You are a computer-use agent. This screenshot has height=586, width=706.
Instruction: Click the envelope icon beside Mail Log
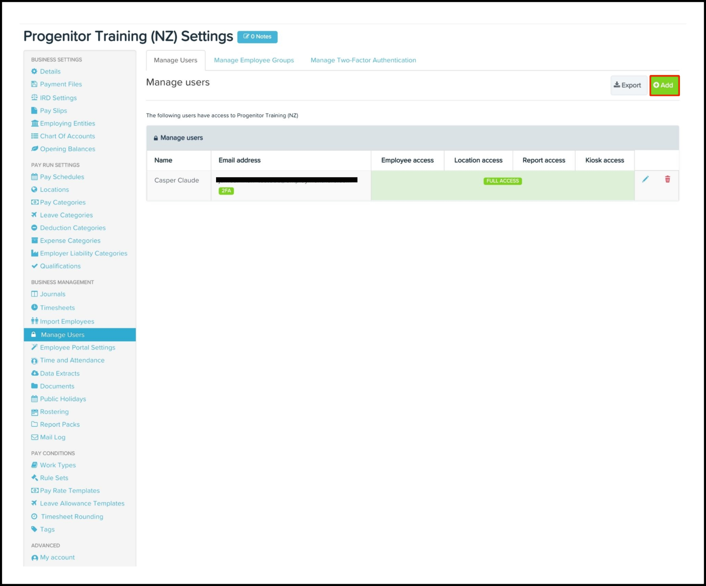coord(35,437)
